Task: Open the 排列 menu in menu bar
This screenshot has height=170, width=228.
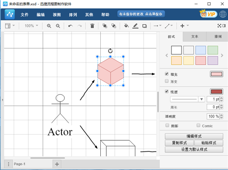Action: (x=73, y=15)
